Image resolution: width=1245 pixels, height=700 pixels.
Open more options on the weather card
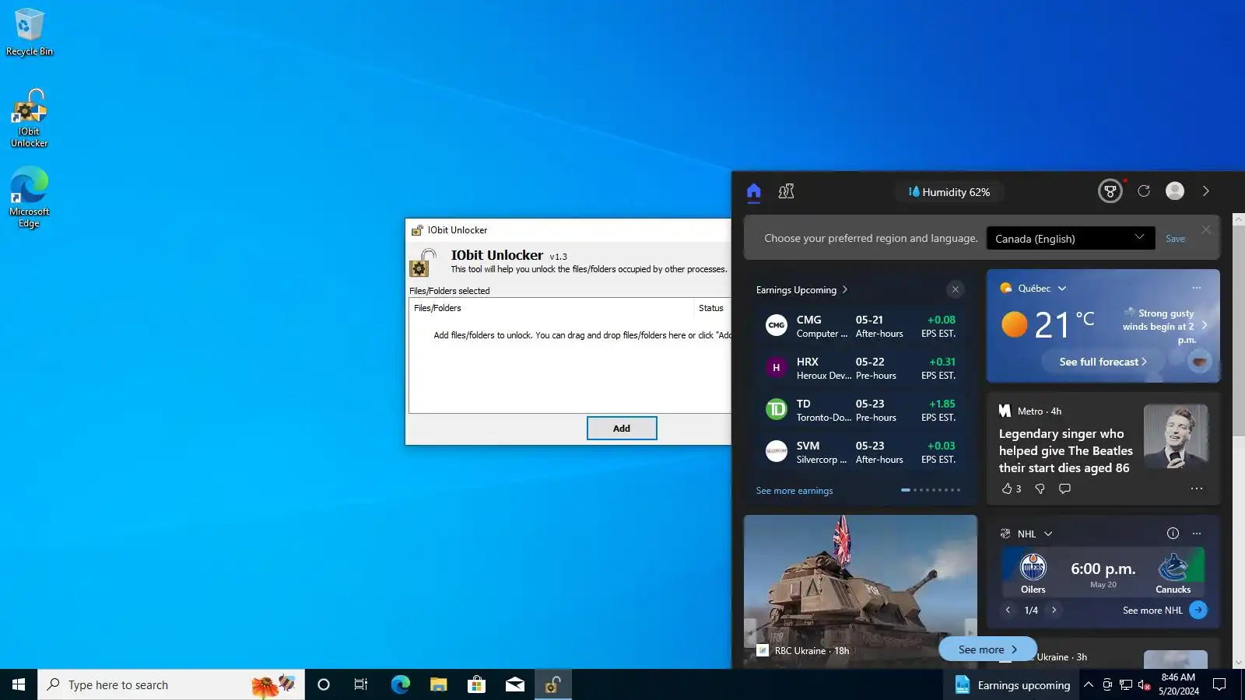(x=1197, y=288)
